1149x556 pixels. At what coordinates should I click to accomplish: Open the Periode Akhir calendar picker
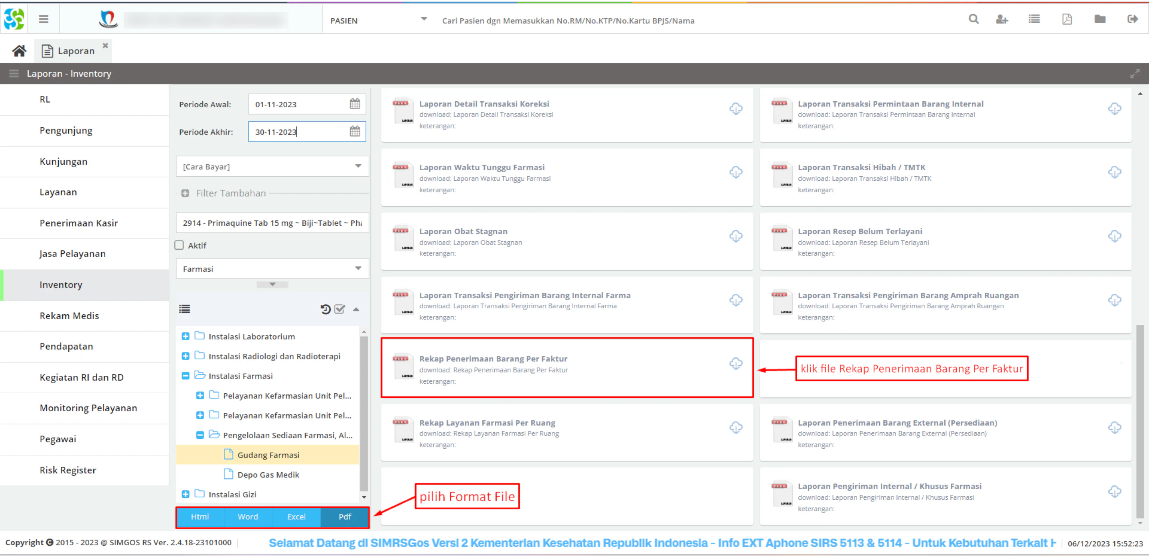point(355,132)
